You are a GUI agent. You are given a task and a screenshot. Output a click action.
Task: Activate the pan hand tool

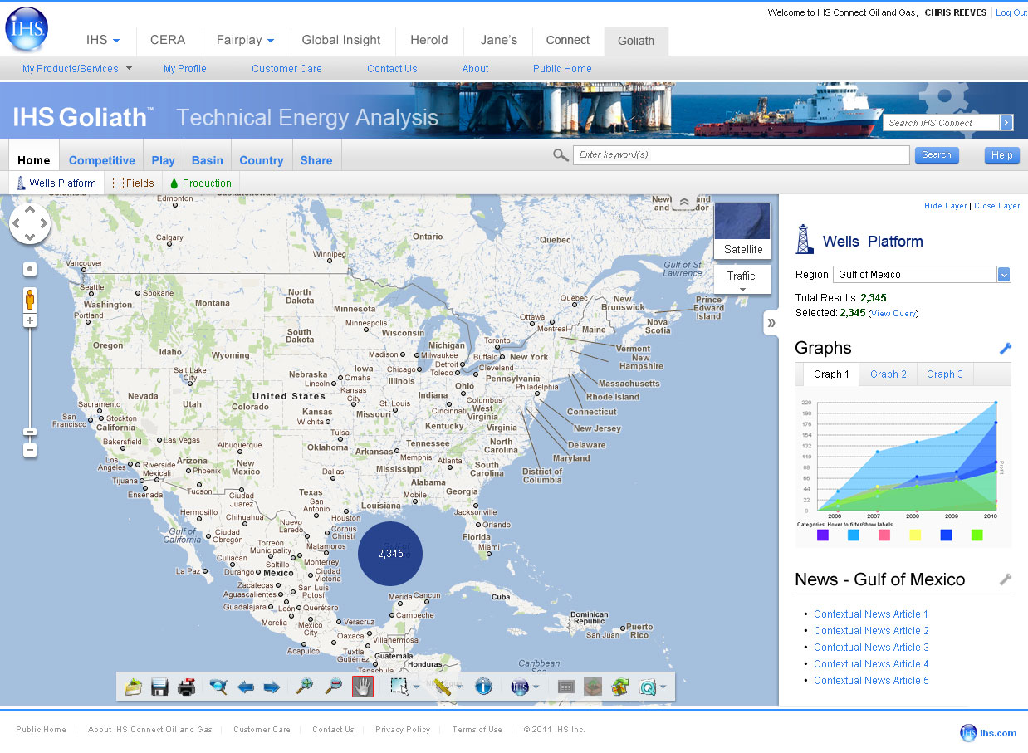click(363, 687)
